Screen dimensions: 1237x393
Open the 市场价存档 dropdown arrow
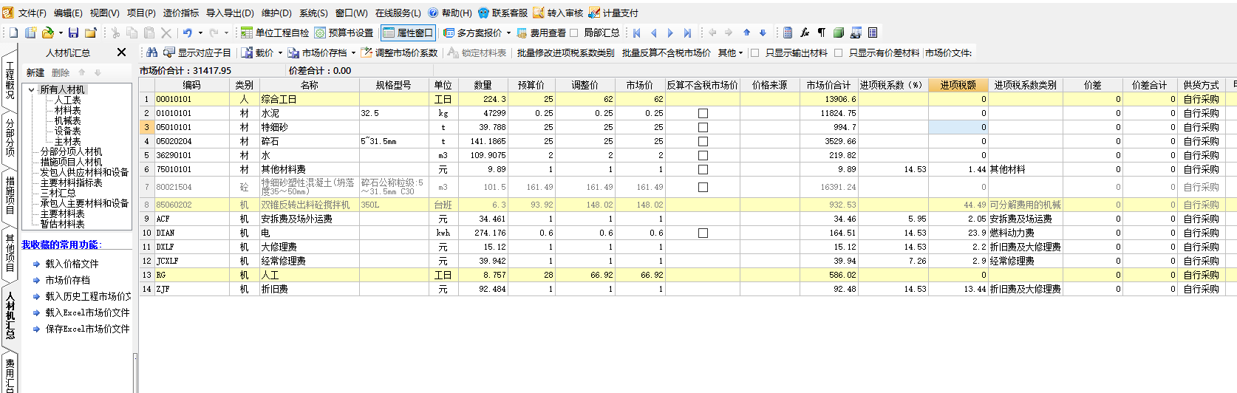coord(353,52)
